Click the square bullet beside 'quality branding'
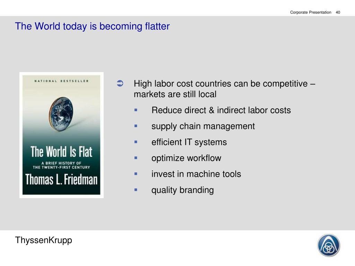The height and width of the screenshot is (266, 355). pyautogui.click(x=136, y=190)
